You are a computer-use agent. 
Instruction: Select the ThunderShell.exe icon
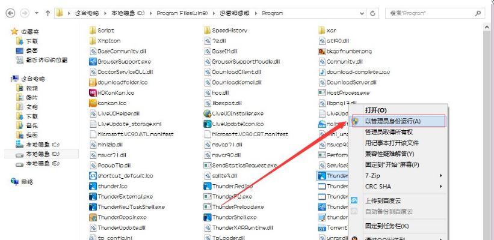point(208,217)
